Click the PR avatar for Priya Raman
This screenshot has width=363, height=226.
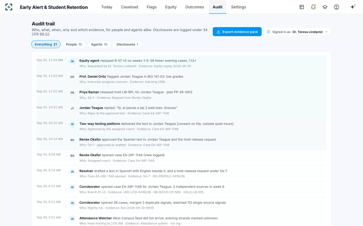[72, 93]
